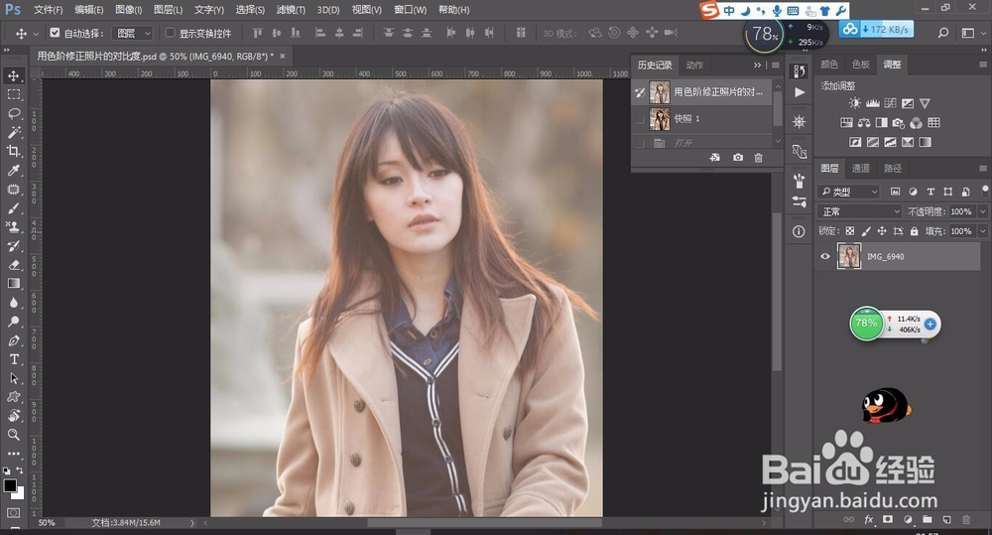Open the History panel flyout menu
Viewport: 992px width, 535px height.
tap(776, 66)
